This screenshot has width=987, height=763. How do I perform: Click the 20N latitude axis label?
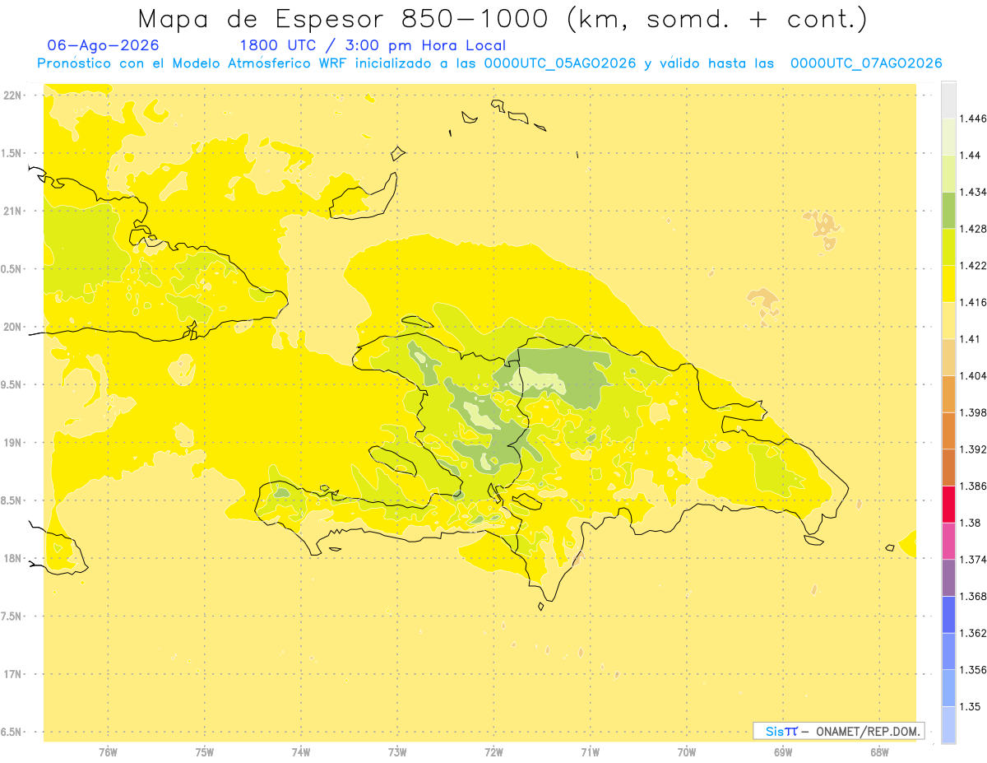point(12,327)
